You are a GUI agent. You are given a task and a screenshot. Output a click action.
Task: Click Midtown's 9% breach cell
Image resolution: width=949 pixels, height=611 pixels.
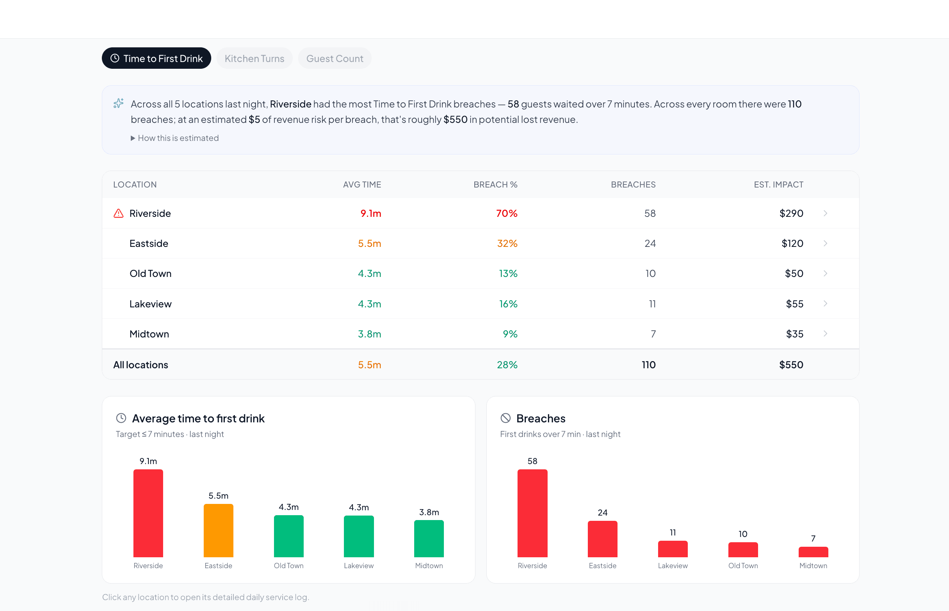[510, 334]
